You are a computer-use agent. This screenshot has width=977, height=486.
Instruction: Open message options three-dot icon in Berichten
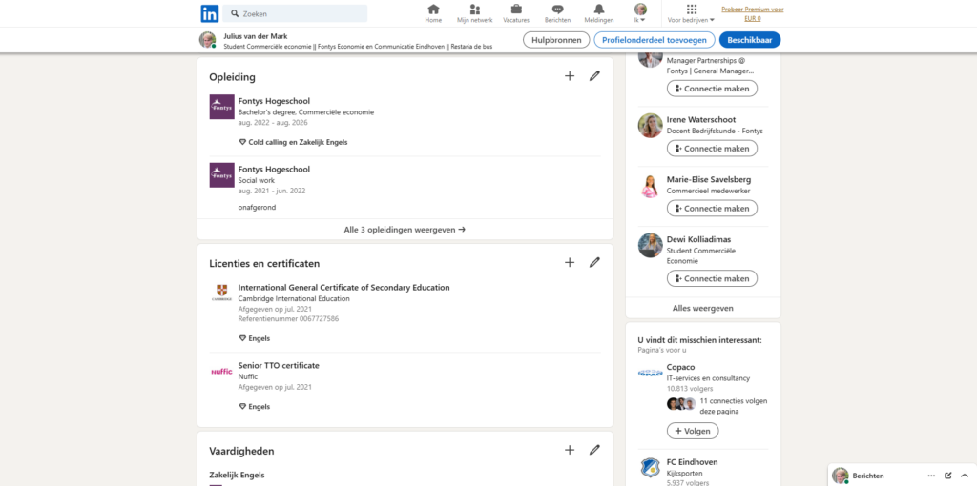pyautogui.click(x=931, y=476)
